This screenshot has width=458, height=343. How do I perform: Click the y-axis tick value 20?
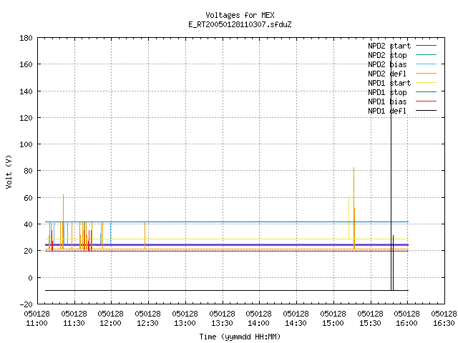[x=28, y=251]
